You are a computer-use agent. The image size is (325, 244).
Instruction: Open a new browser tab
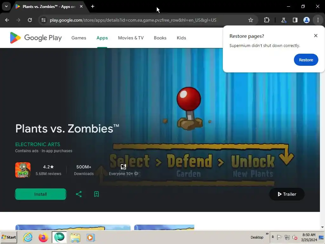93,6
